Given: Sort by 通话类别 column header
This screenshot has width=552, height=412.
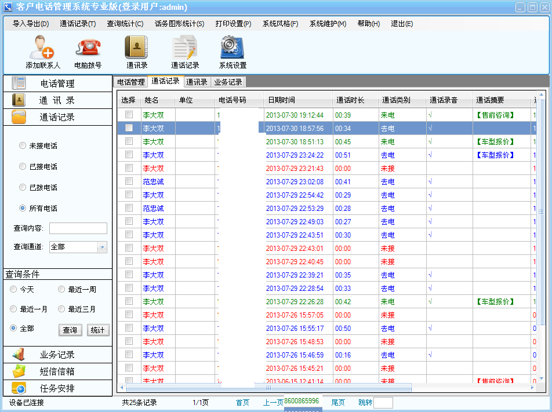Looking at the screenshot, I should click(402, 100).
